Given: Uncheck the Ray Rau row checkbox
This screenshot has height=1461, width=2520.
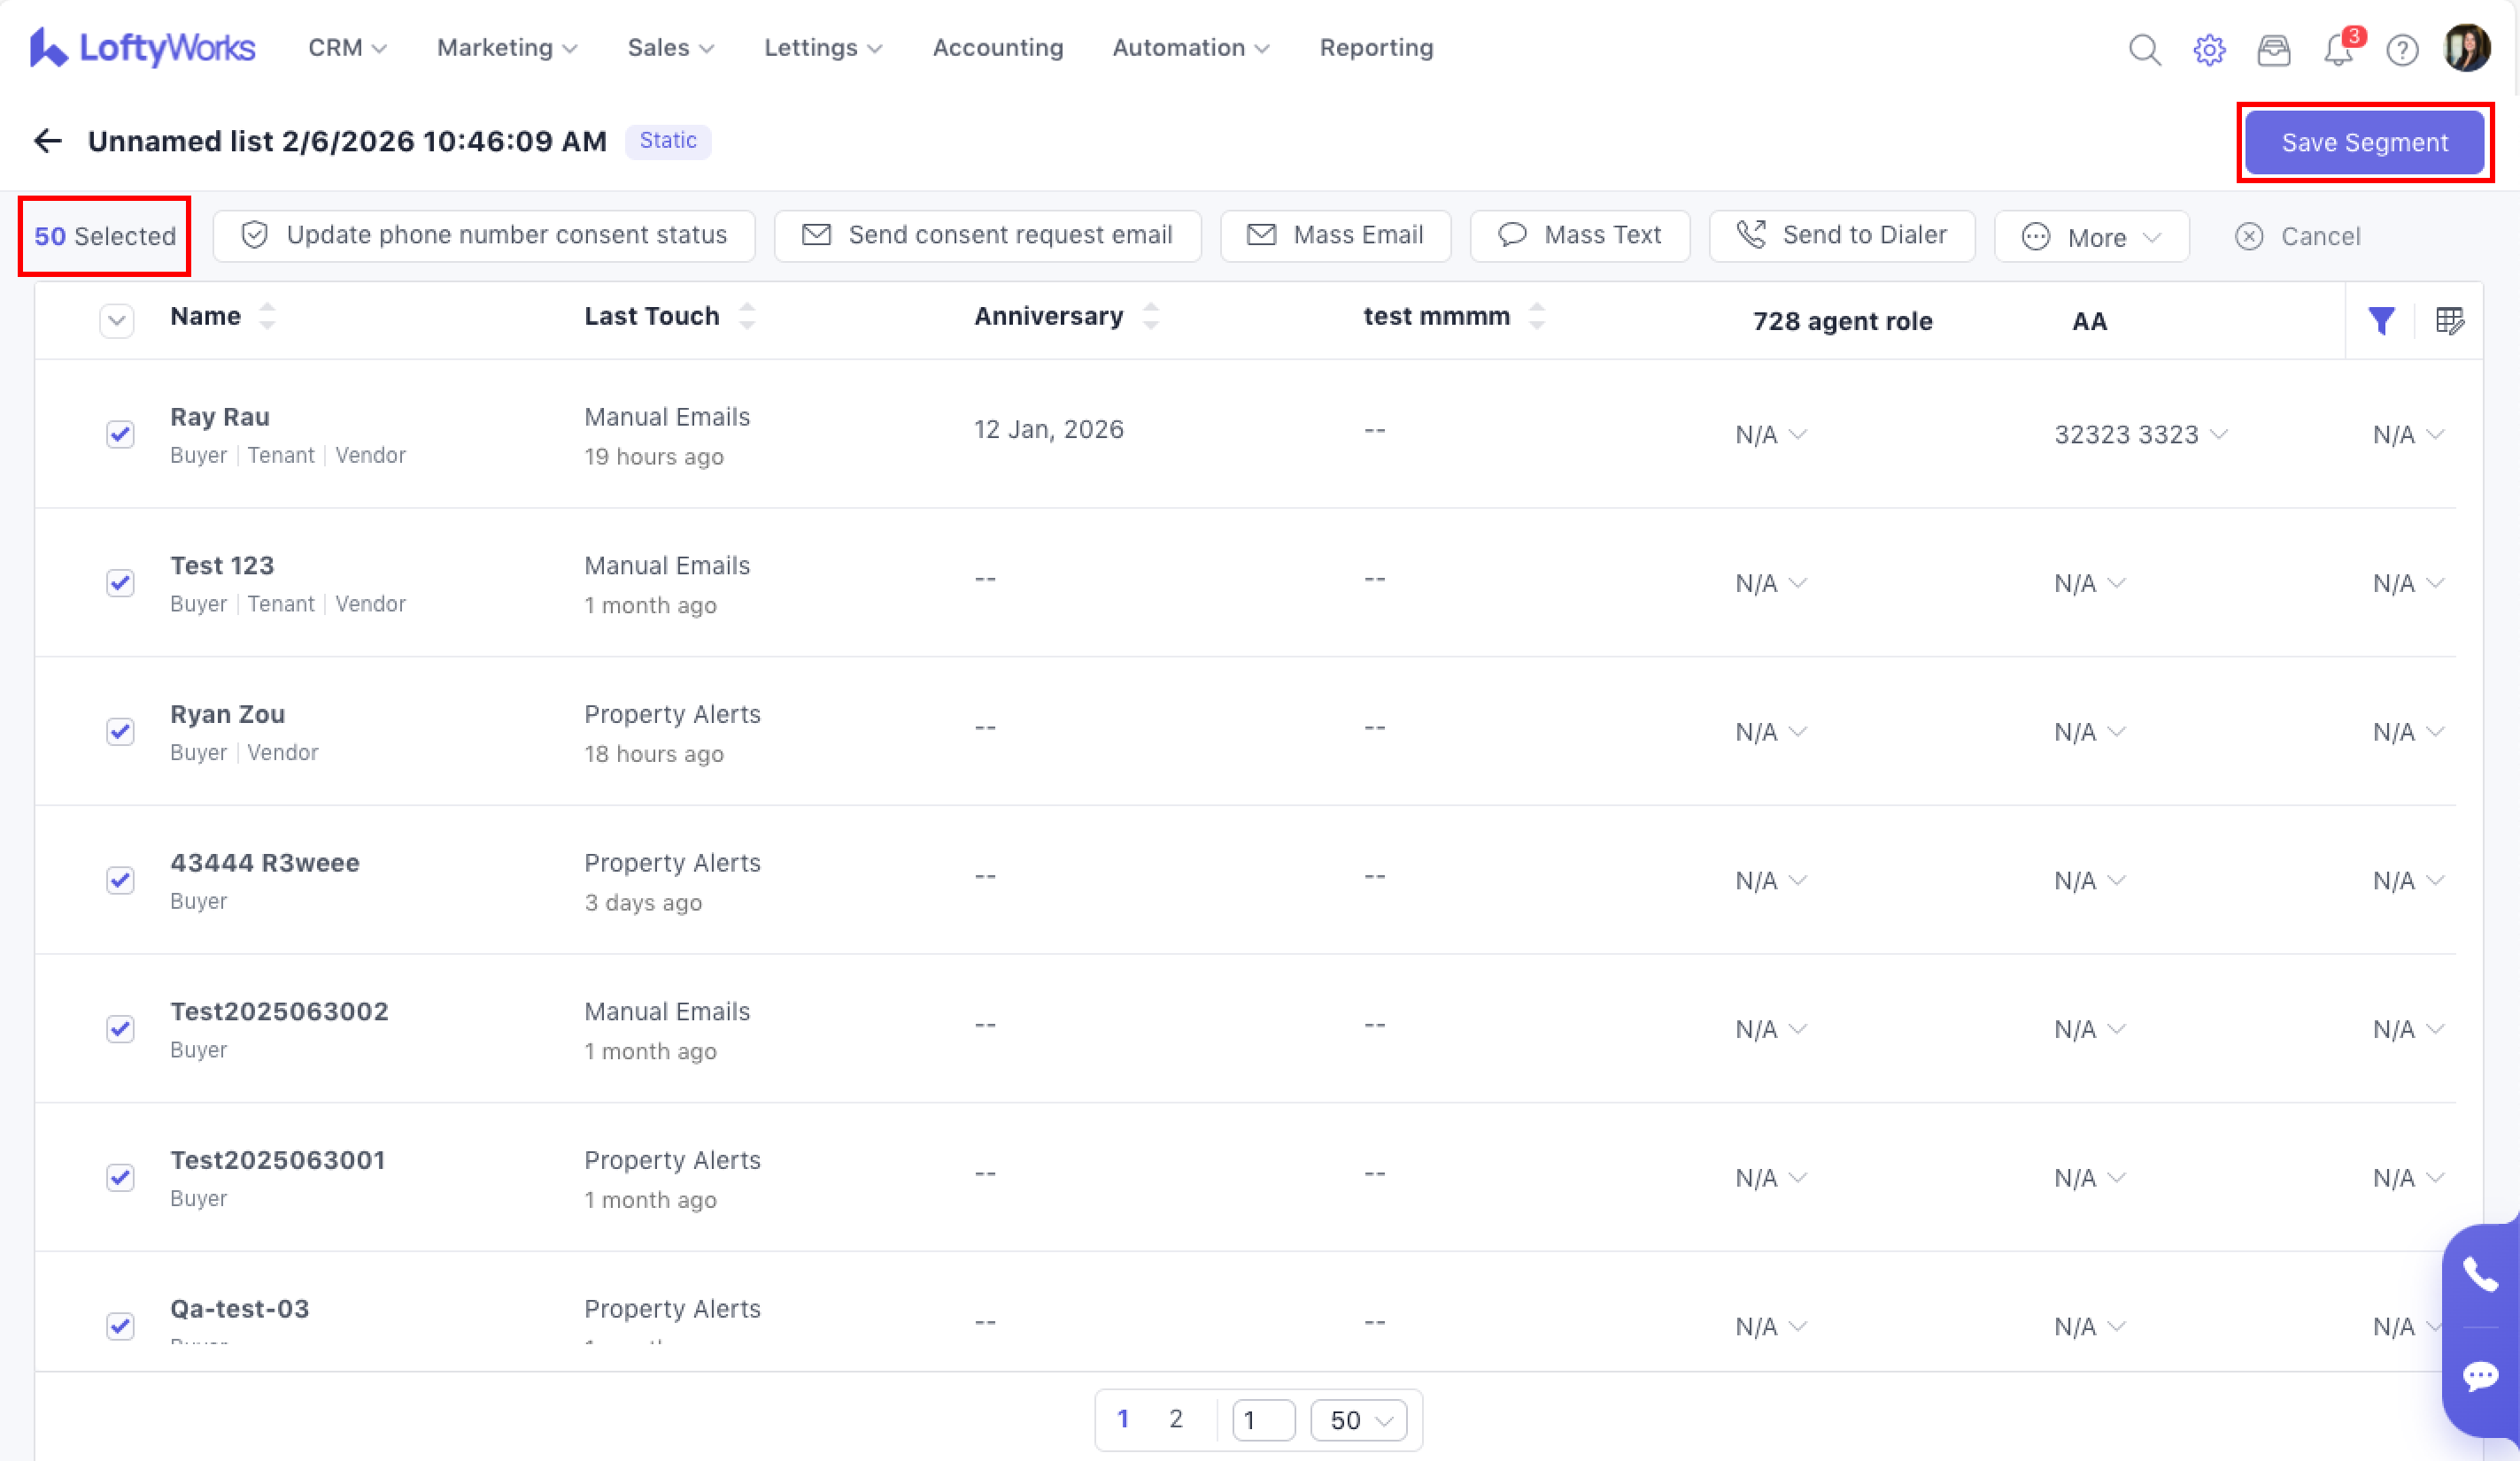Looking at the screenshot, I should [x=120, y=434].
